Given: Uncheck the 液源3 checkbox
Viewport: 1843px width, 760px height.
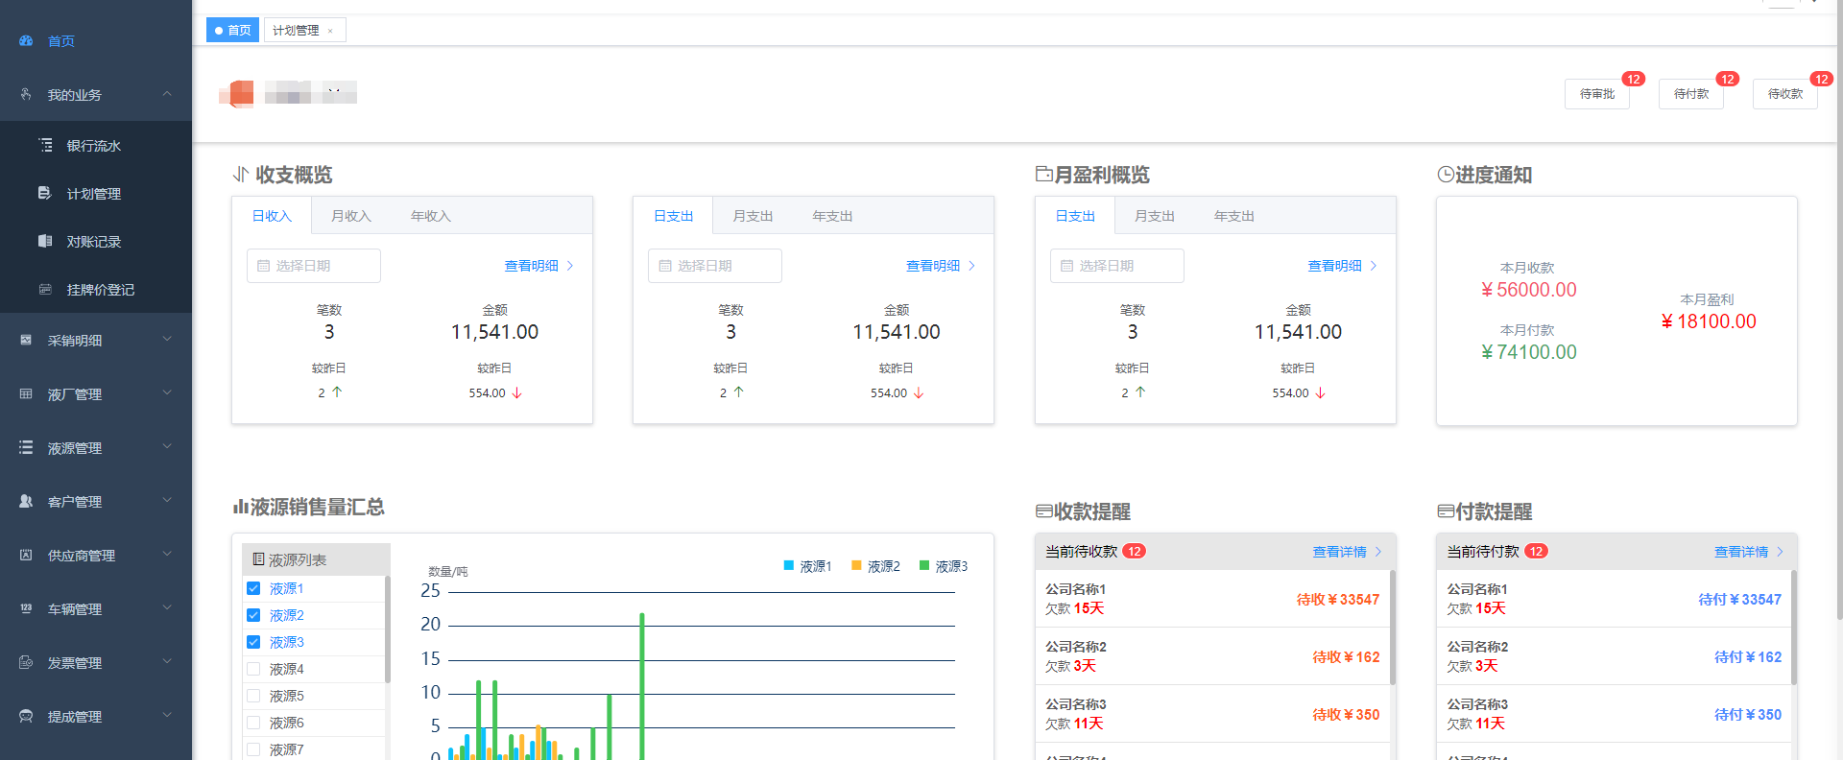Looking at the screenshot, I should tap(253, 642).
